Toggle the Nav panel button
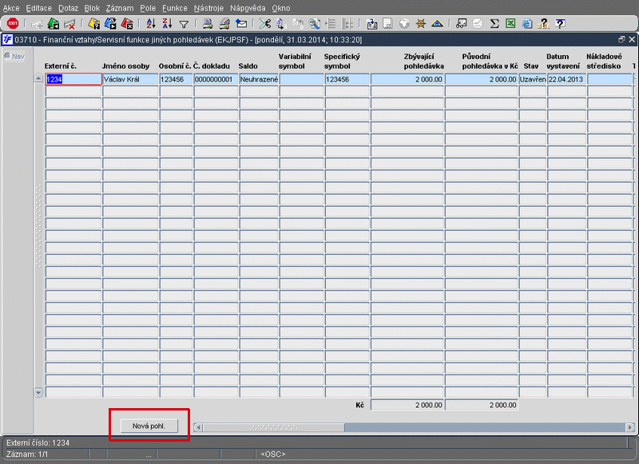This screenshot has width=639, height=464. [14, 56]
